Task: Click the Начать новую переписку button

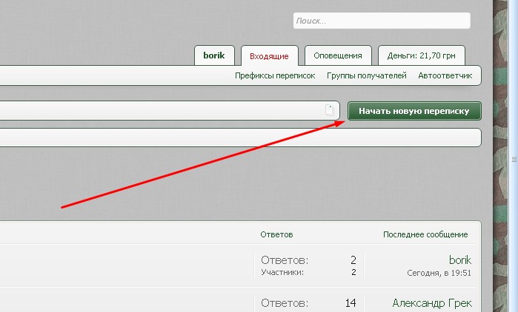Action: tap(414, 111)
